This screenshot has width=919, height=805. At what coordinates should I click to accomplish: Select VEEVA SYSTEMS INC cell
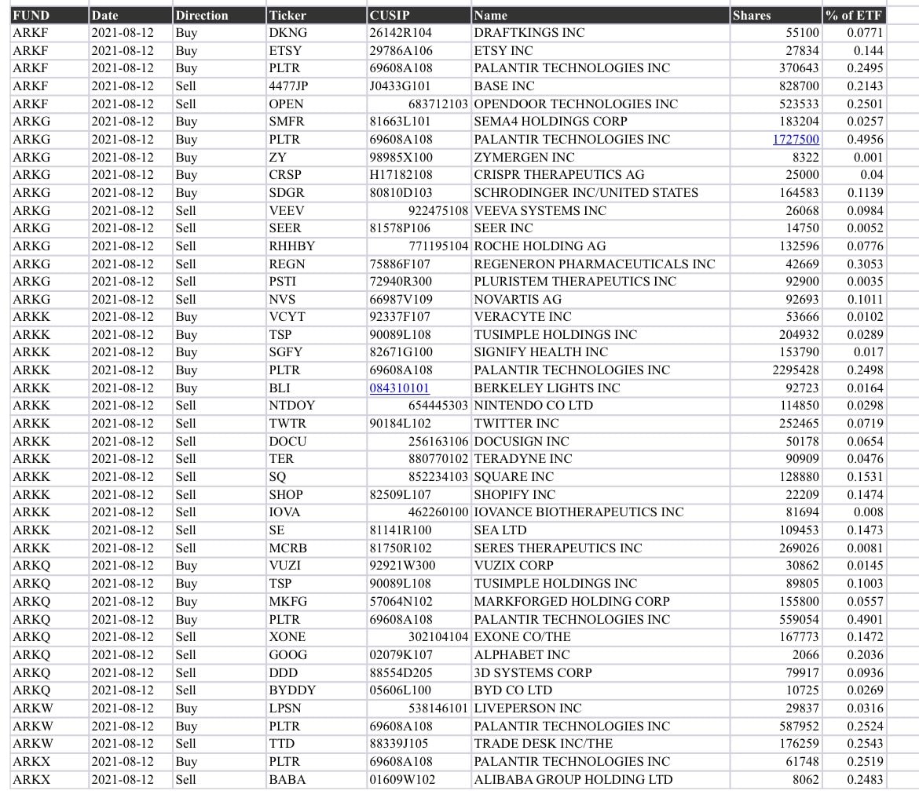coord(601,211)
